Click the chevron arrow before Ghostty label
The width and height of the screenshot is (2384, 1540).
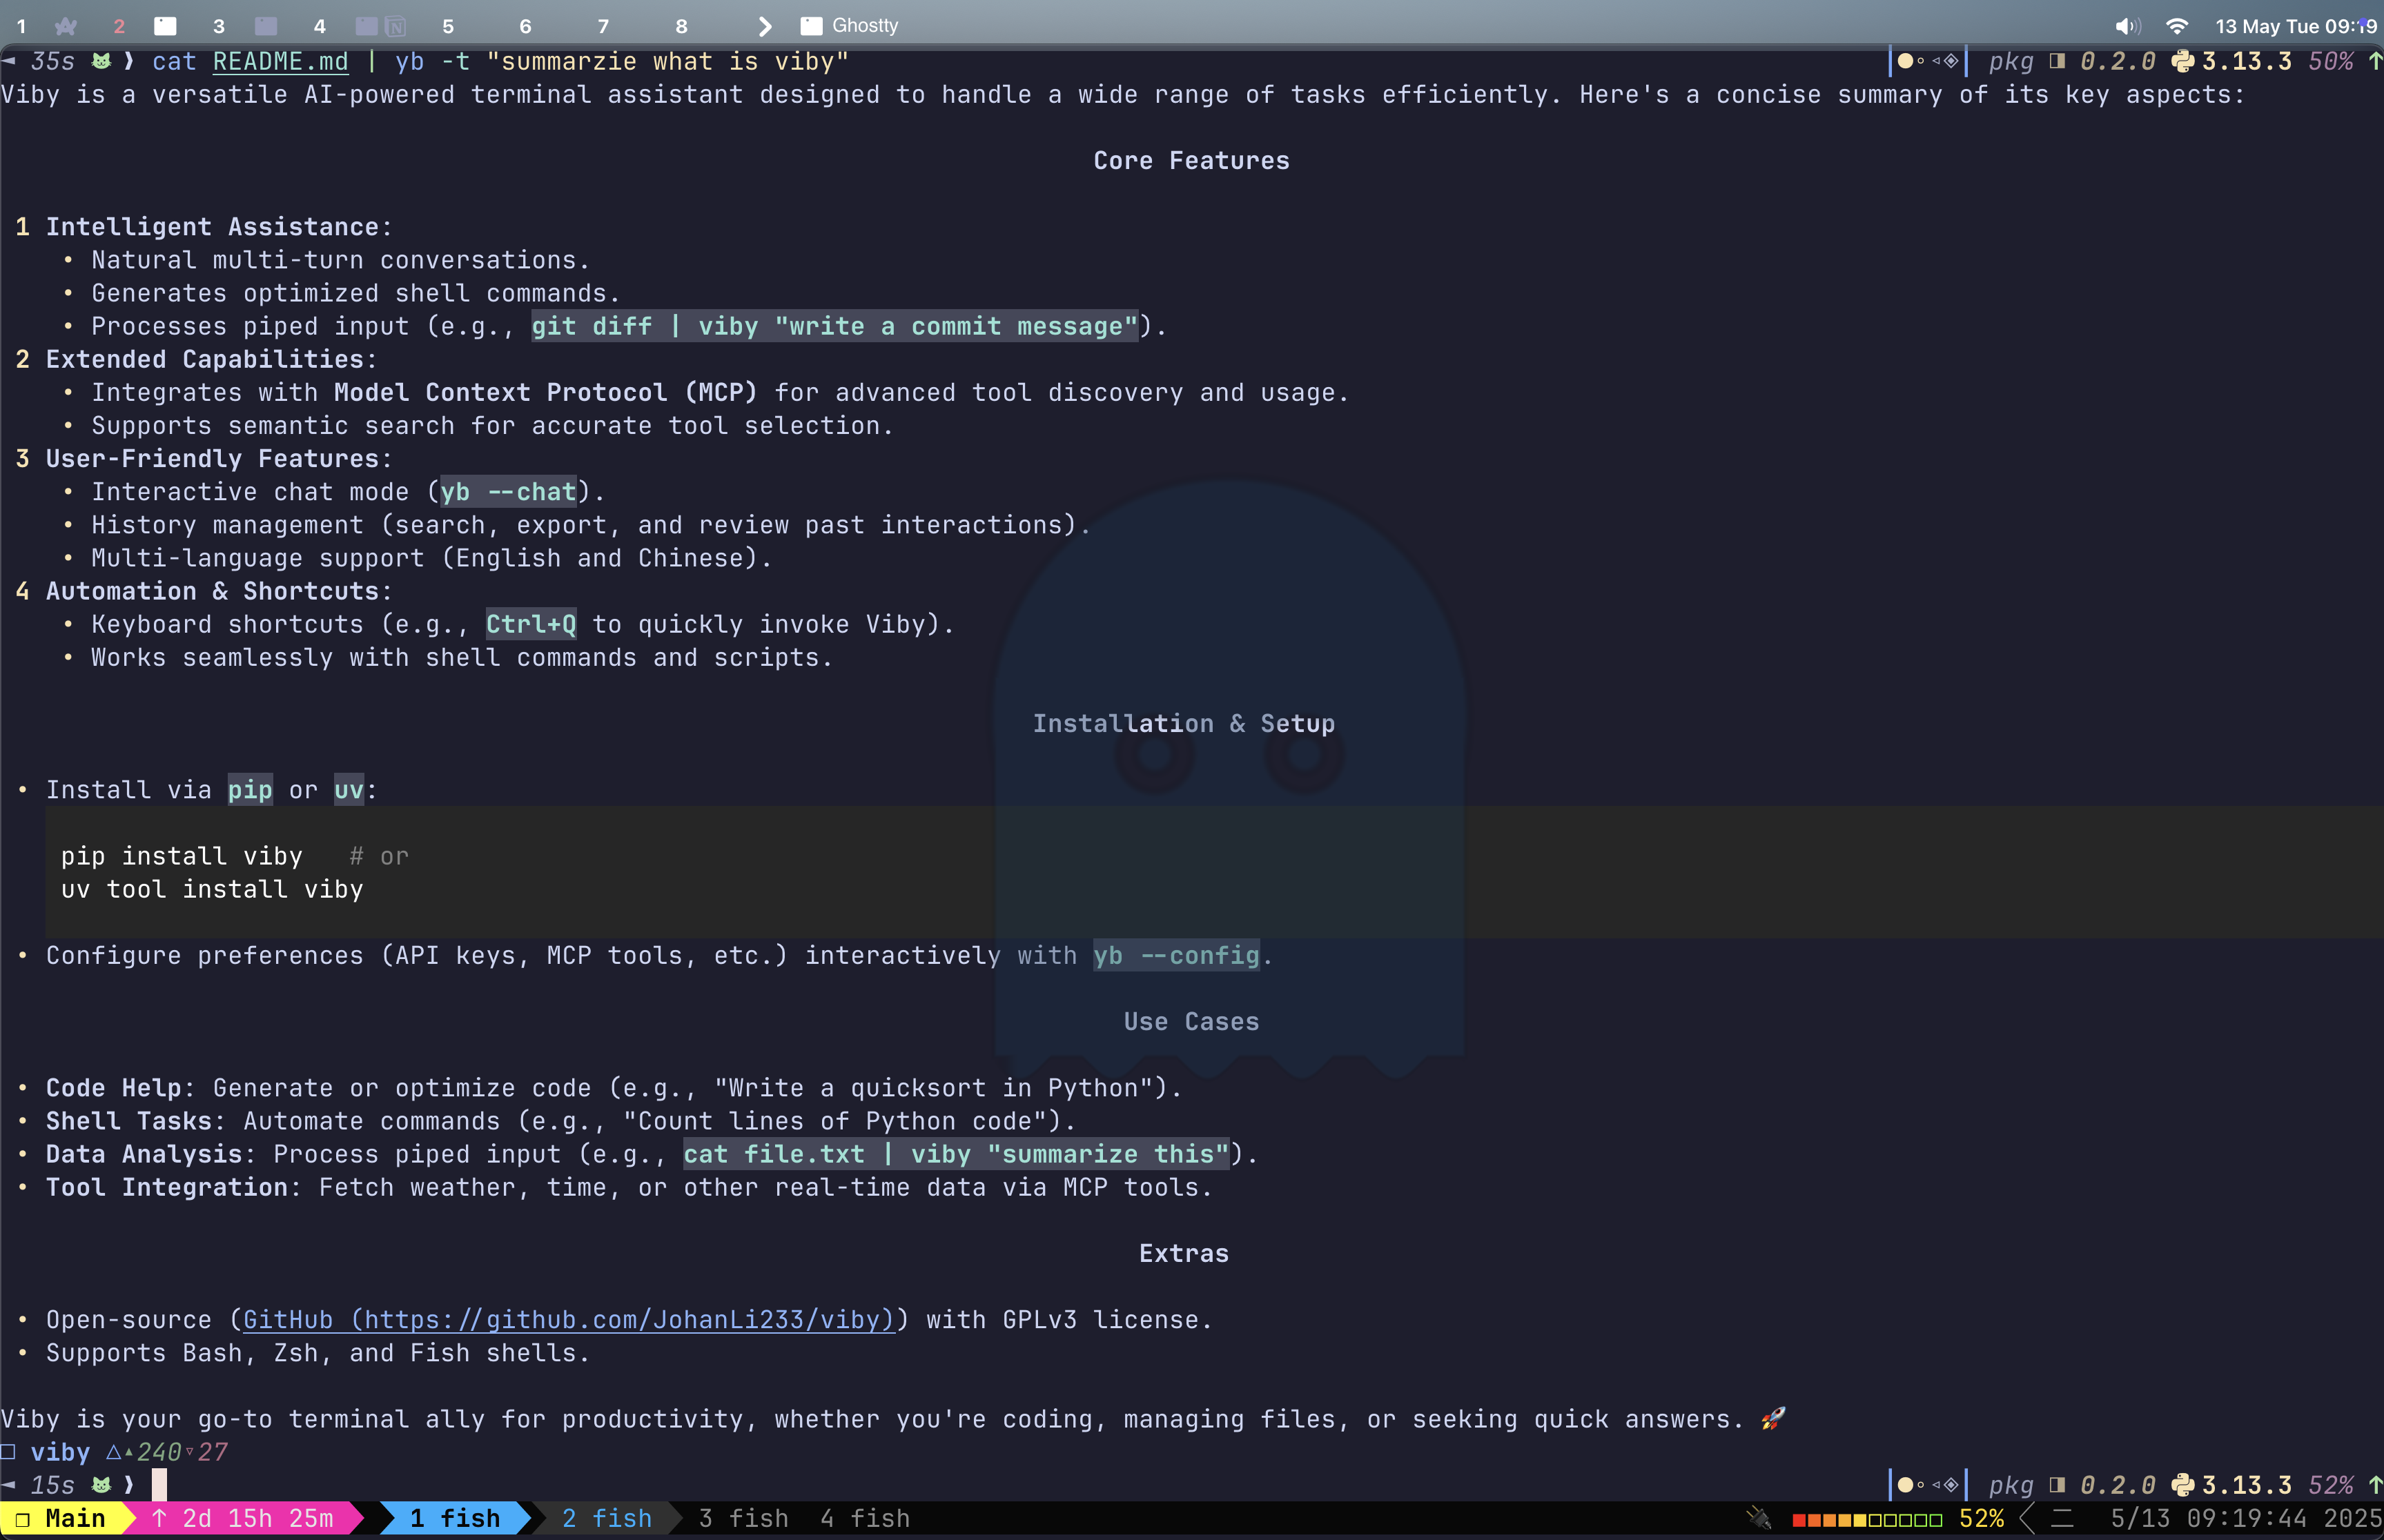click(x=765, y=26)
